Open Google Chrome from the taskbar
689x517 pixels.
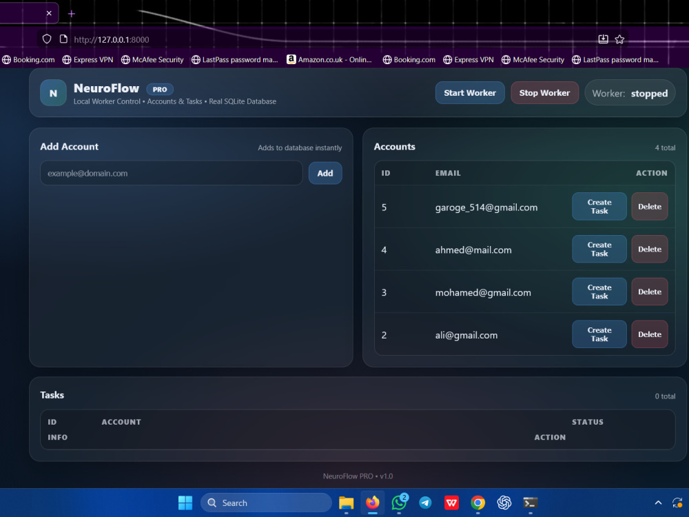pyautogui.click(x=478, y=503)
